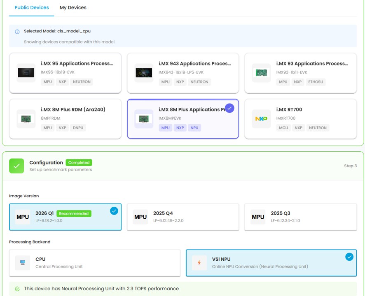The height and width of the screenshot is (296, 365).
Task: Select the CPU processing backend
Action: coord(95,263)
